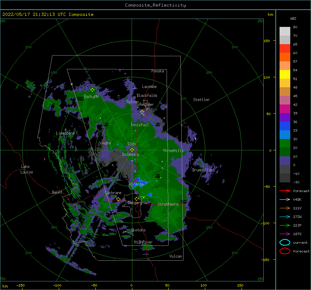Click the purple 36 dBZ color band
This screenshot has height=290, width=311.
(x=285, y=117)
